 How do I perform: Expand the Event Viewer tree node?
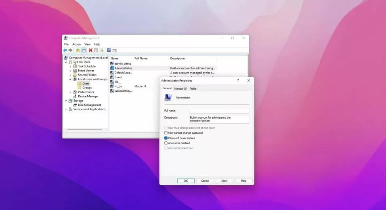(x=70, y=71)
